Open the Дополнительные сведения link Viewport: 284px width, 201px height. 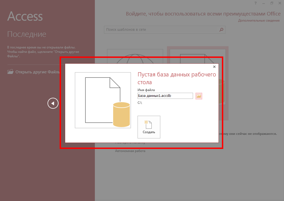tap(258, 20)
